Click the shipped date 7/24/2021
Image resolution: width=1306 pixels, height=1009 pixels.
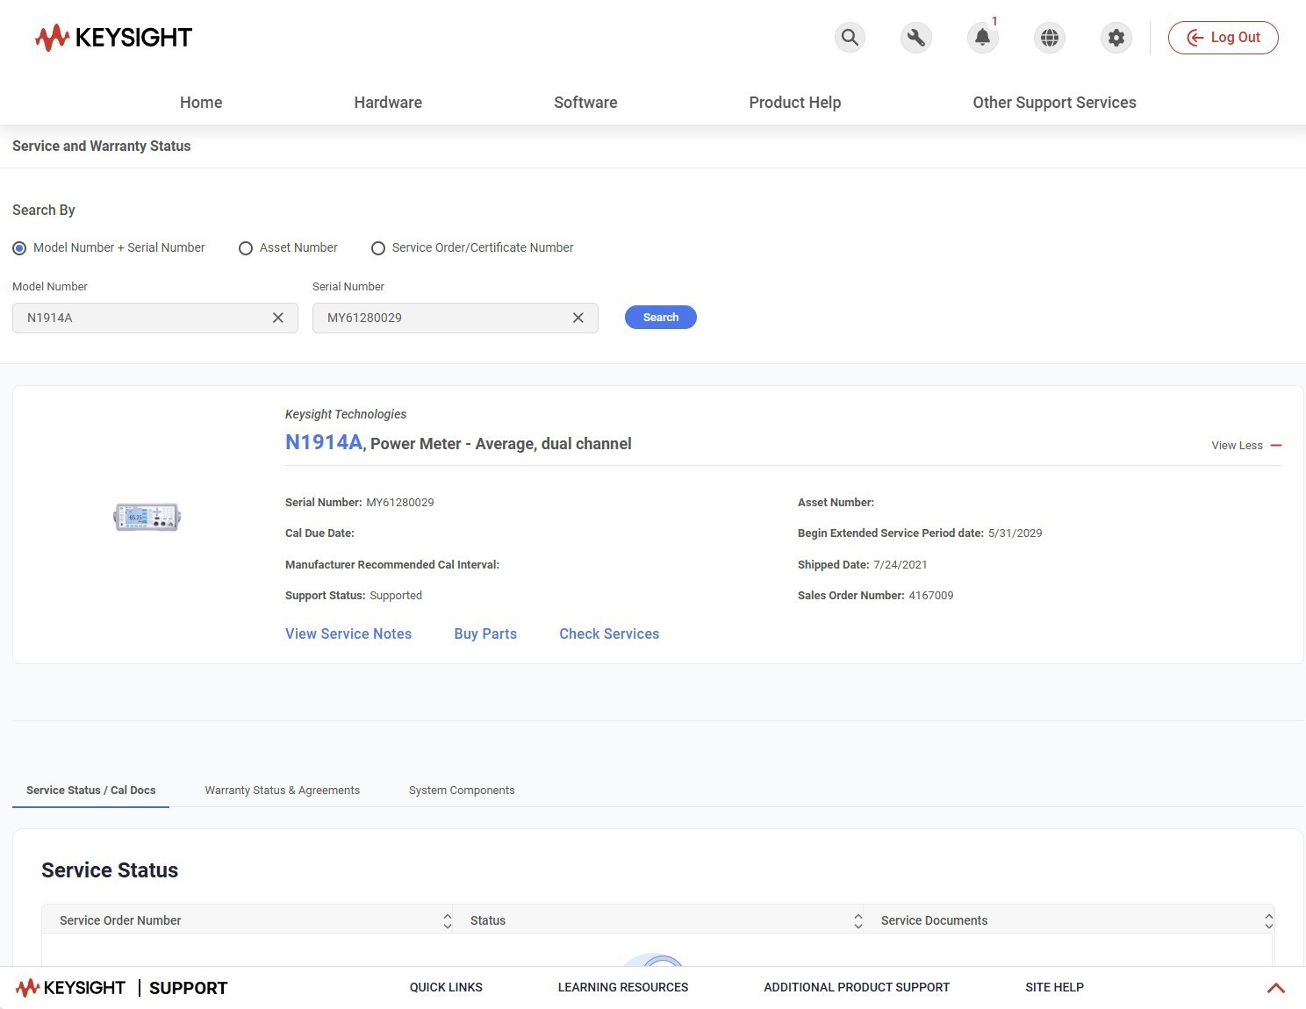point(901,565)
